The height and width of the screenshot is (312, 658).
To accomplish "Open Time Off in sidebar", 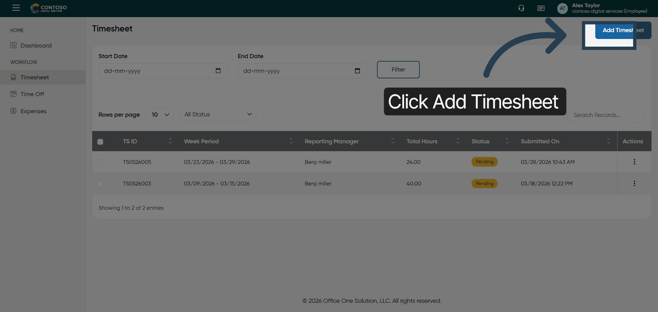I will point(32,94).
